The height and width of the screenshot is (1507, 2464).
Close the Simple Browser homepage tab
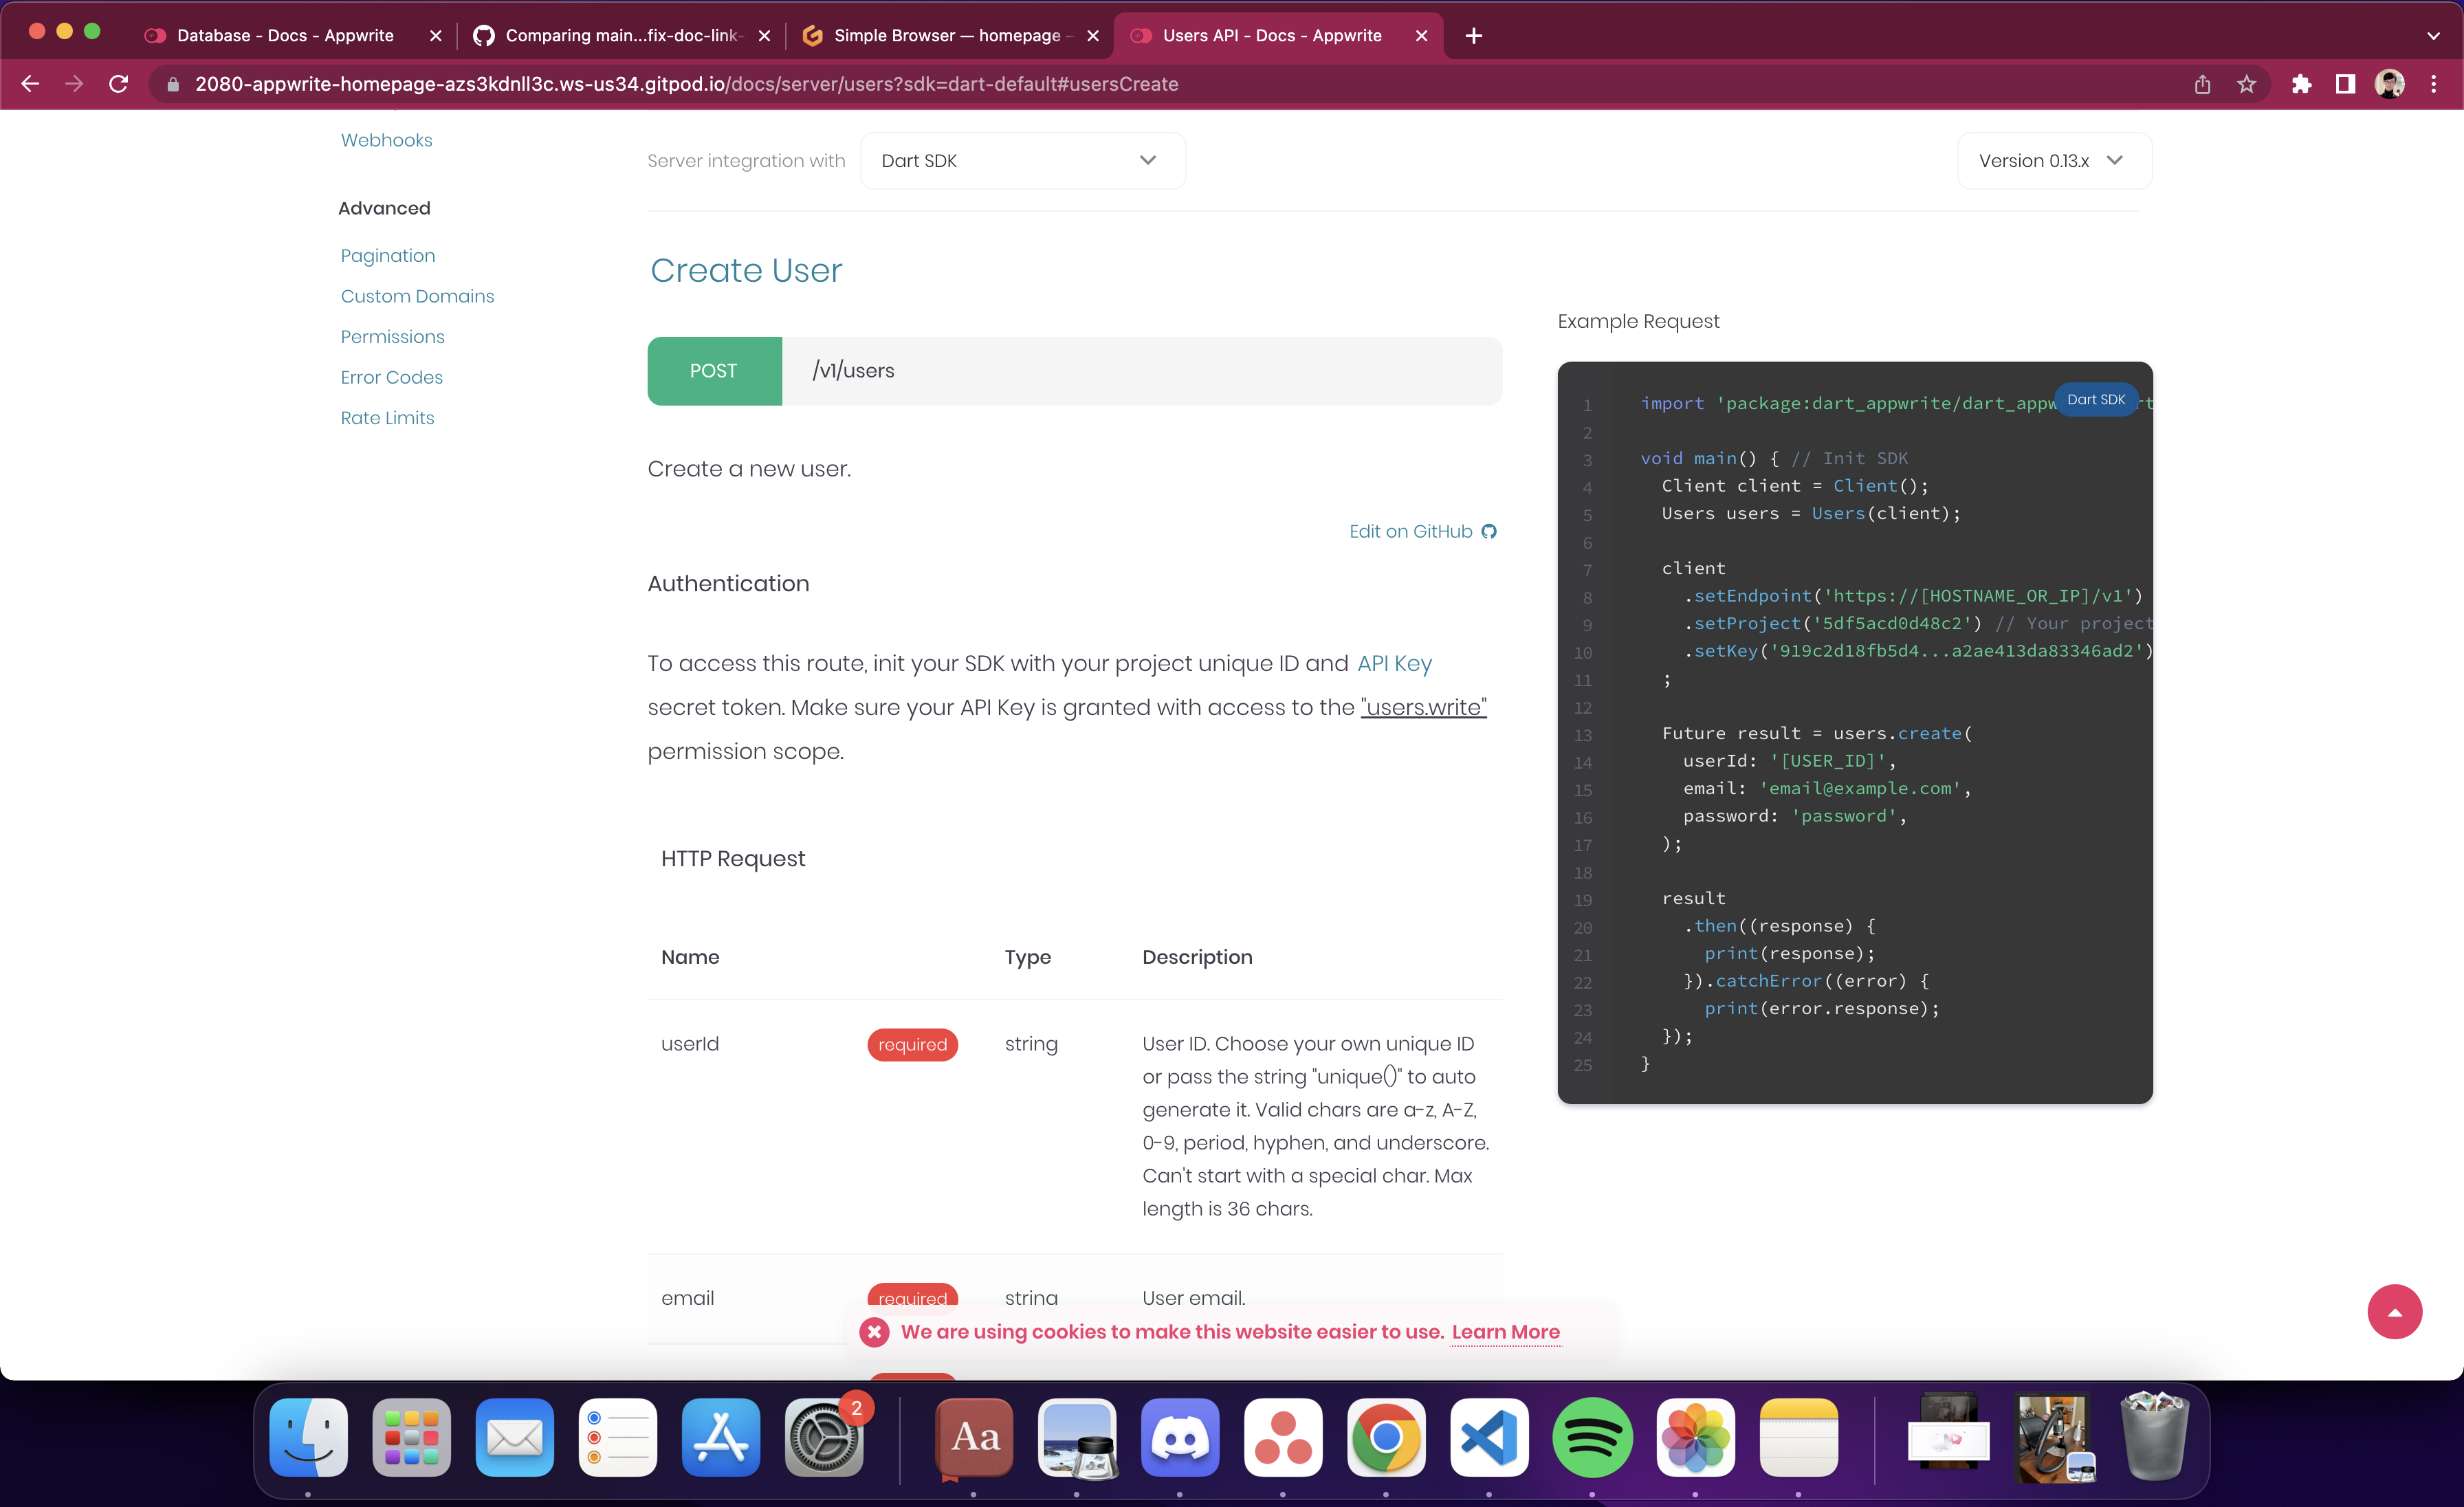(x=1093, y=36)
